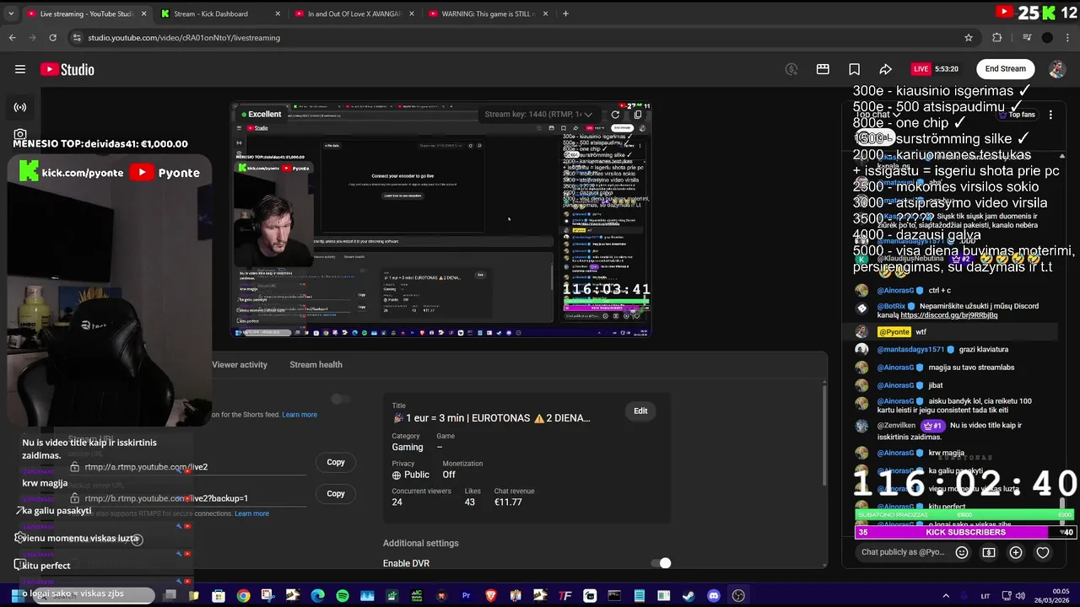The width and height of the screenshot is (1080, 607).
Task: Open the browser Extensions puzzle icon
Action: [997, 37]
